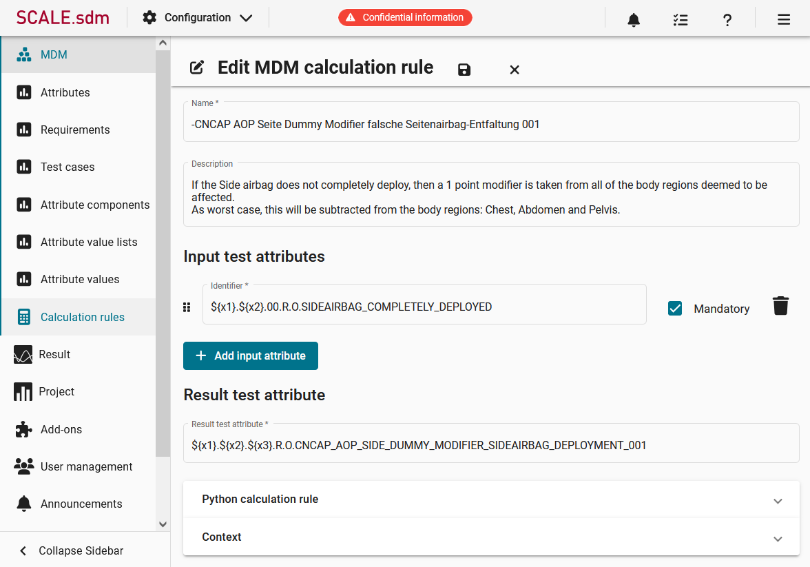The height and width of the screenshot is (567, 810).
Task: Click the Attribute value lists chart icon
Action: (23, 242)
